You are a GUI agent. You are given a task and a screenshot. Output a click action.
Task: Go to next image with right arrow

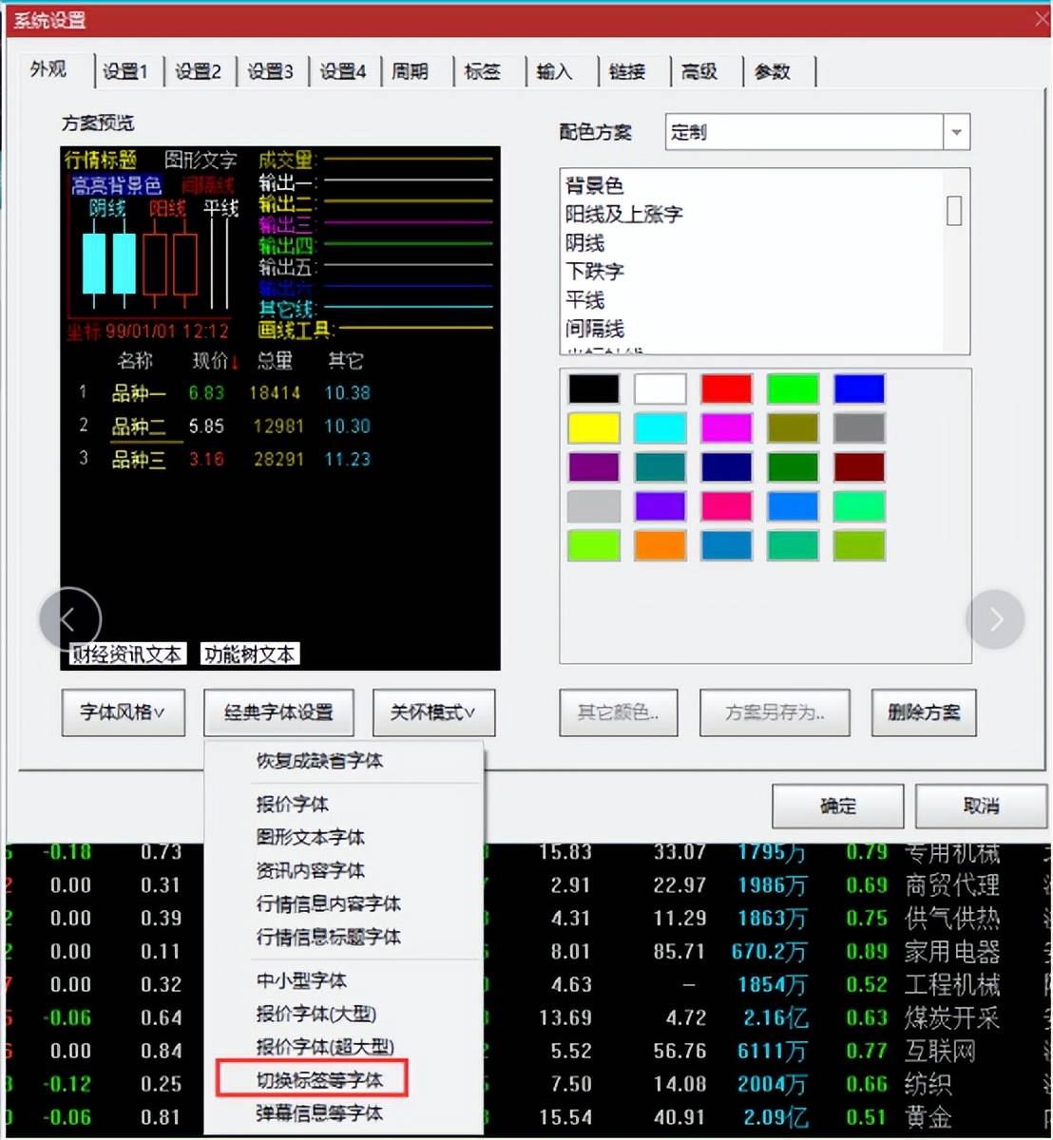pos(995,619)
